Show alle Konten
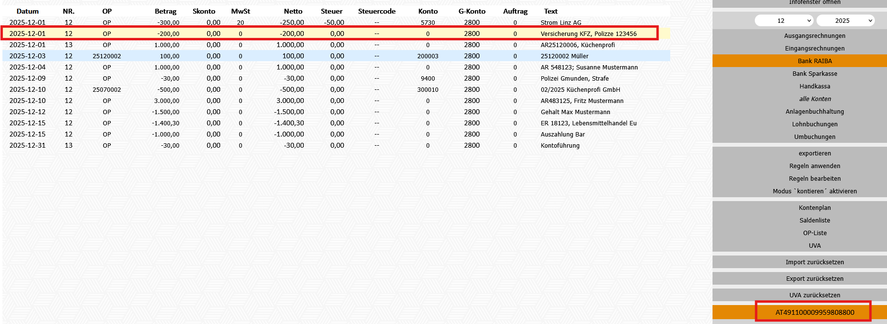This screenshot has width=887, height=324. (x=815, y=99)
